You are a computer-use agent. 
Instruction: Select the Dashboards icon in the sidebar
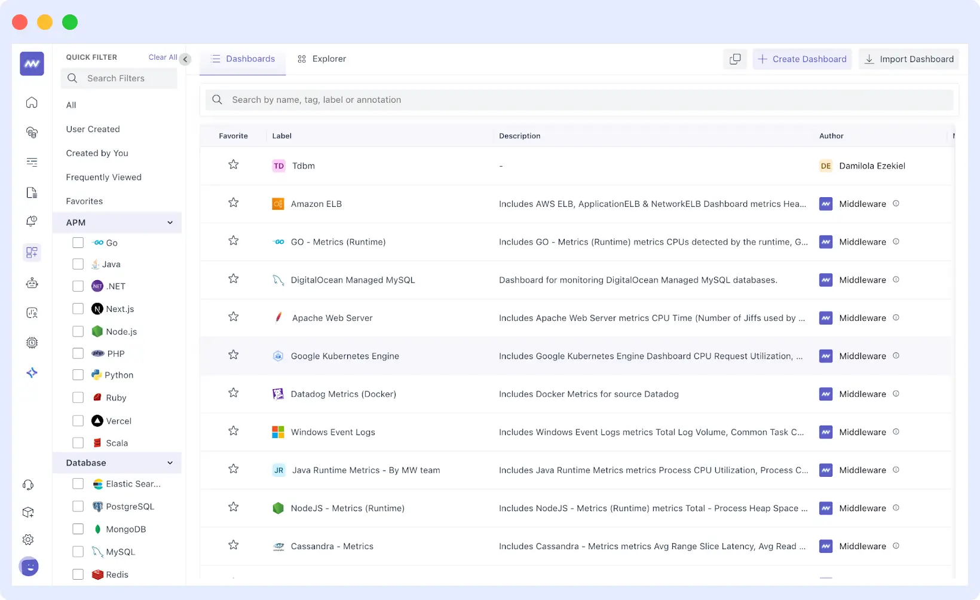tap(31, 252)
